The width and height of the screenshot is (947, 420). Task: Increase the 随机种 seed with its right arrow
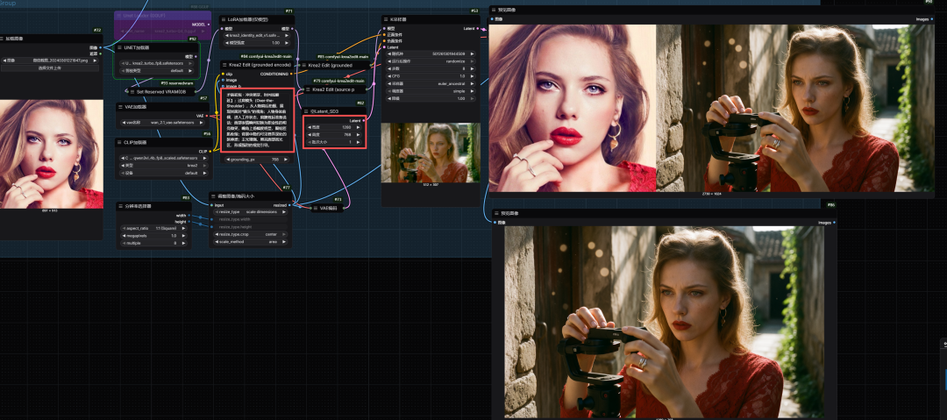pyautogui.click(x=473, y=53)
